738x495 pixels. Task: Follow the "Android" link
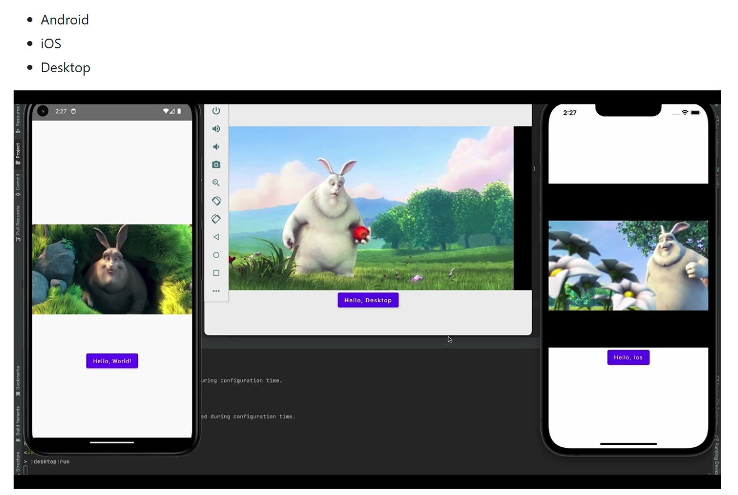[64, 19]
